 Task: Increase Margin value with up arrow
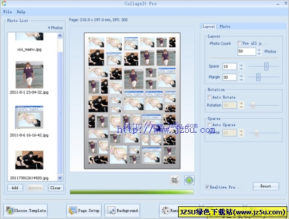coord(241,75)
